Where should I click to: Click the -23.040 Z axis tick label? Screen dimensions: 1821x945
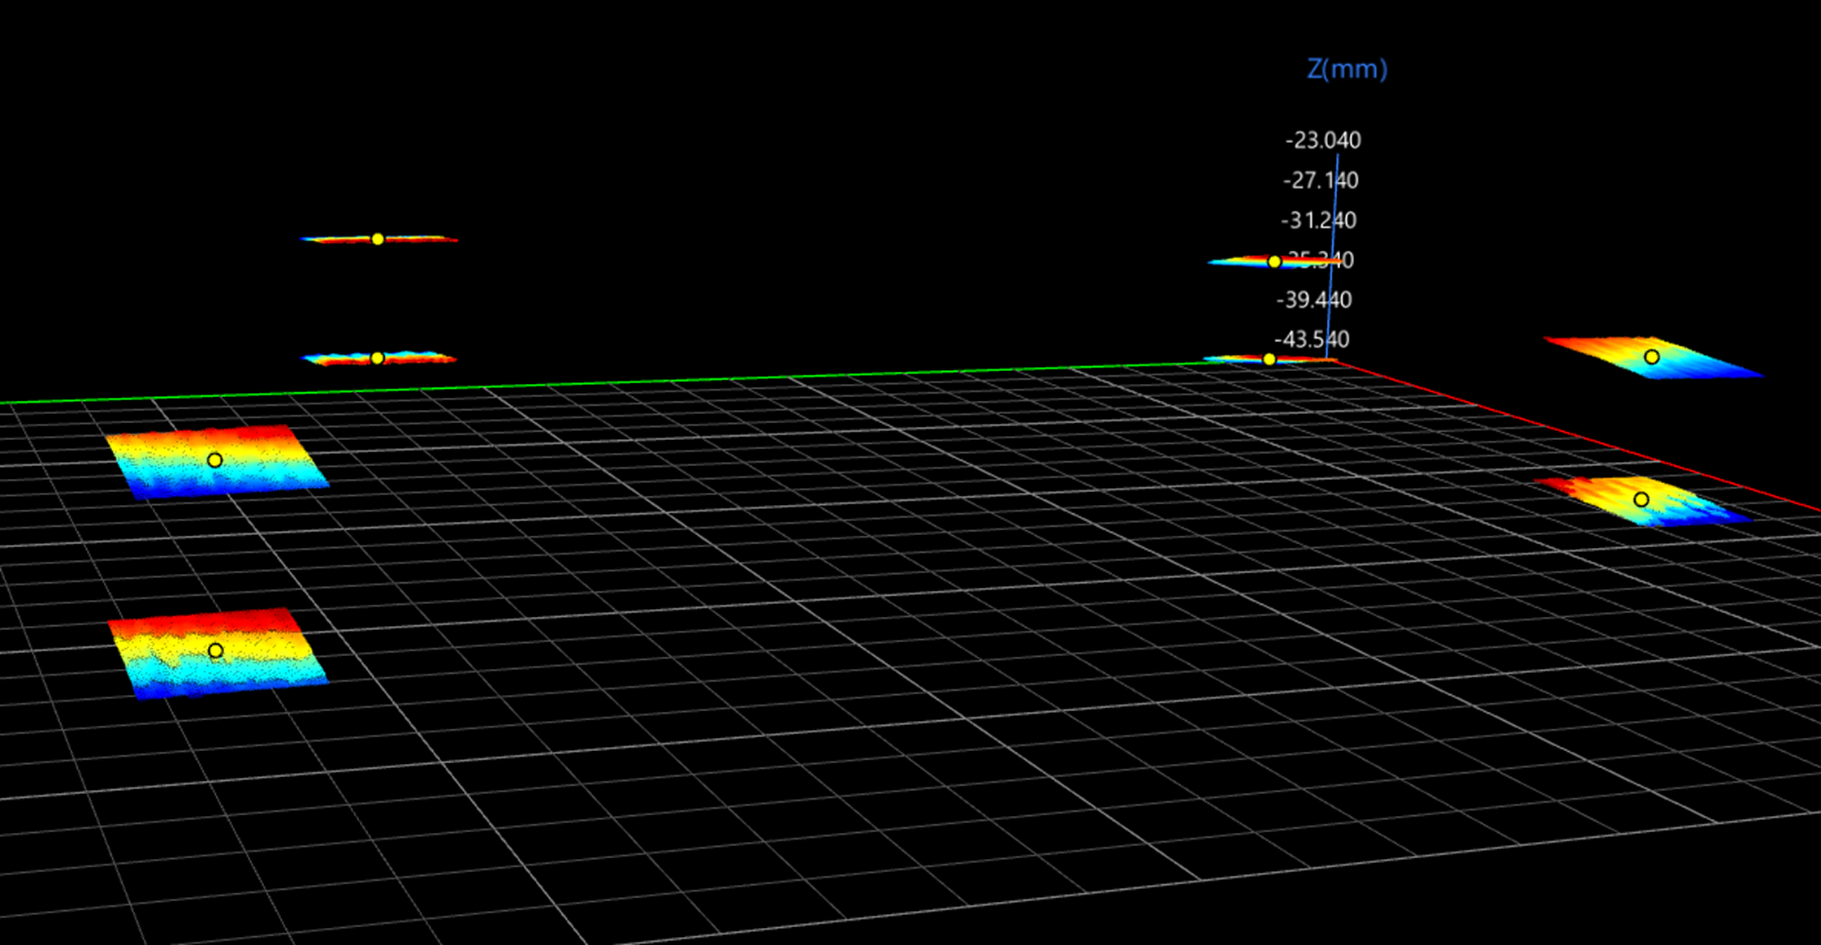pyautogui.click(x=1322, y=140)
